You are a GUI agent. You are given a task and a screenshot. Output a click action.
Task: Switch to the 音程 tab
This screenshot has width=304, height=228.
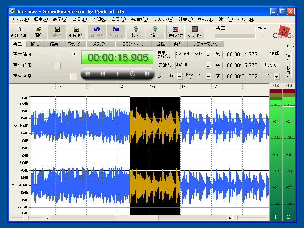[161, 44]
